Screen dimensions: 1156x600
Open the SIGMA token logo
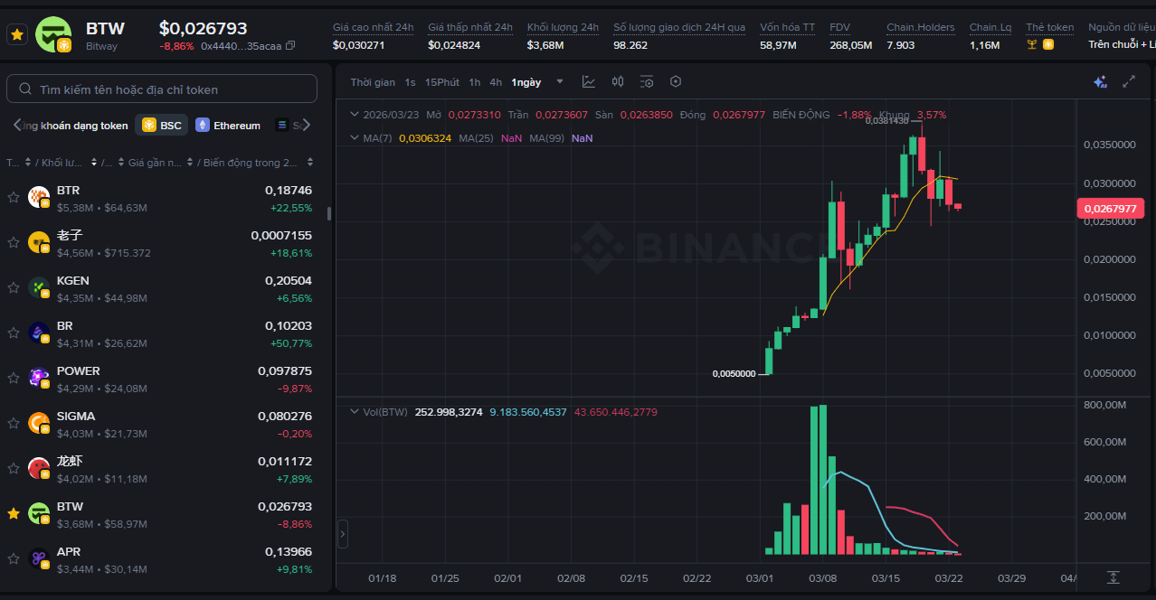[39, 423]
